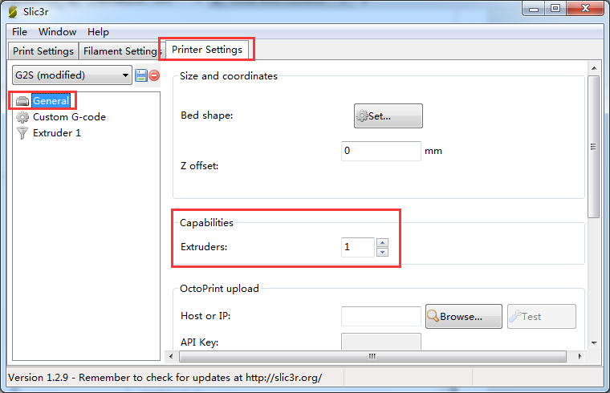Viewport: 610px width, 393px height.
Task: Decrease Extruders count with down arrow
Action: (382, 253)
